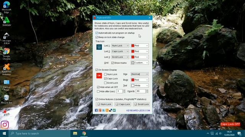Click the taskbar search box
245x137 pixels.
pyautogui.click(x=39, y=134)
